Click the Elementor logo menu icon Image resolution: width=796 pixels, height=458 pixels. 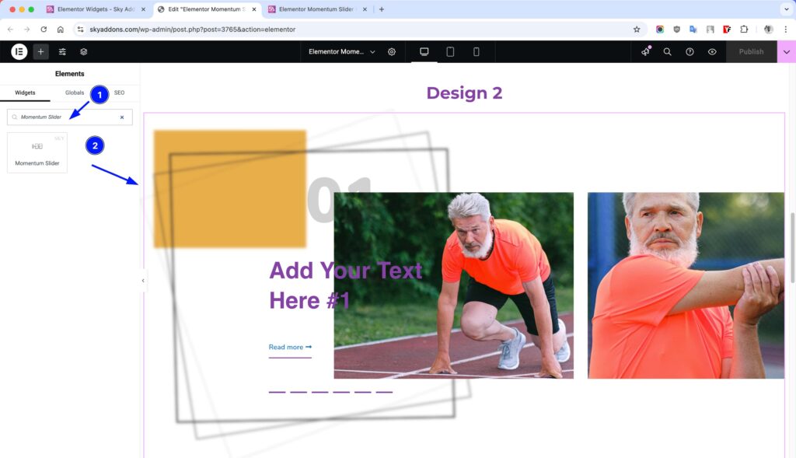coord(19,51)
